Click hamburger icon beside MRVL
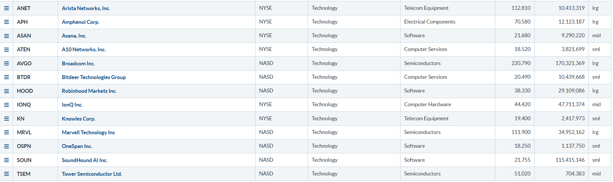Screen dimensions: 613x182 click(7, 132)
